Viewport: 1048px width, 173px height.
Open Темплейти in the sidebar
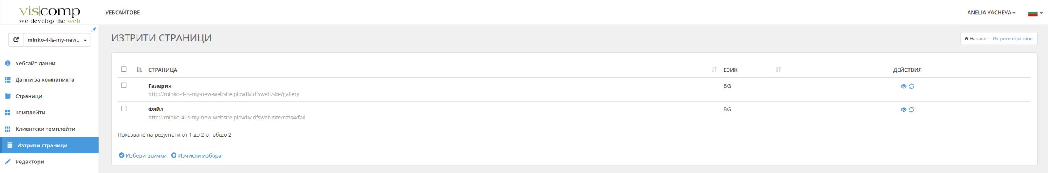(x=30, y=112)
